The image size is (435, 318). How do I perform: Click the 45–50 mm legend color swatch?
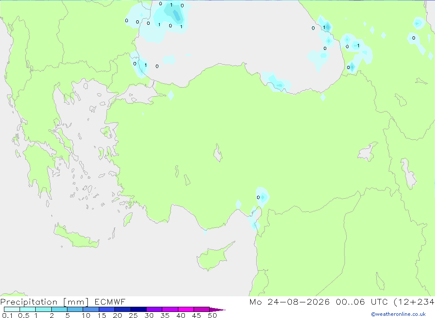tap(202, 309)
